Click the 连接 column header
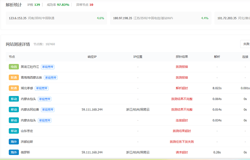250x160 pixels. coord(245,57)
